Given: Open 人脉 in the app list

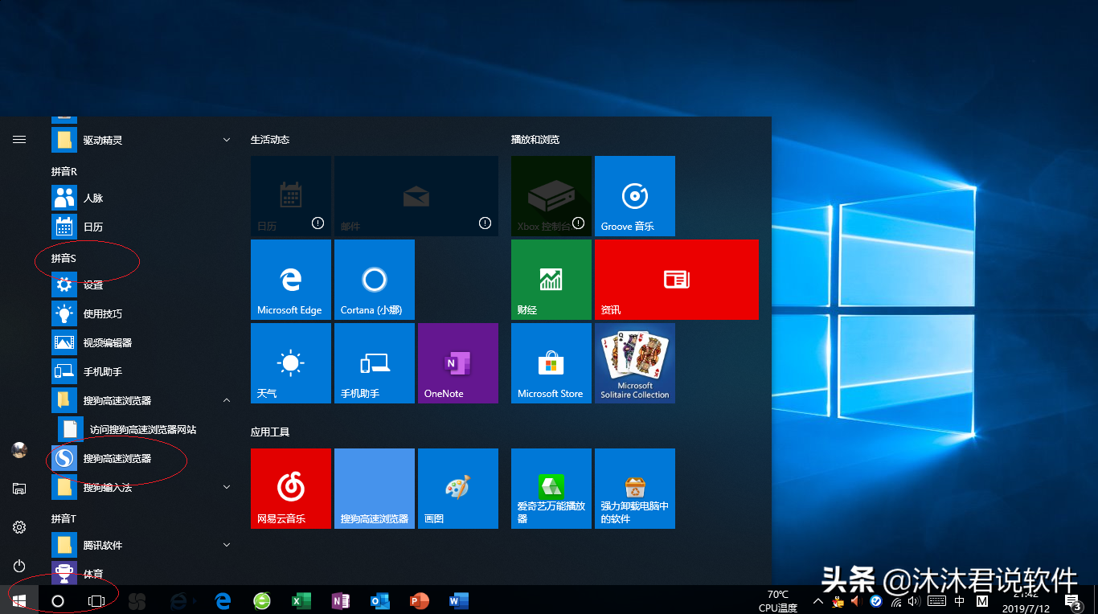Looking at the screenshot, I should click(141, 198).
